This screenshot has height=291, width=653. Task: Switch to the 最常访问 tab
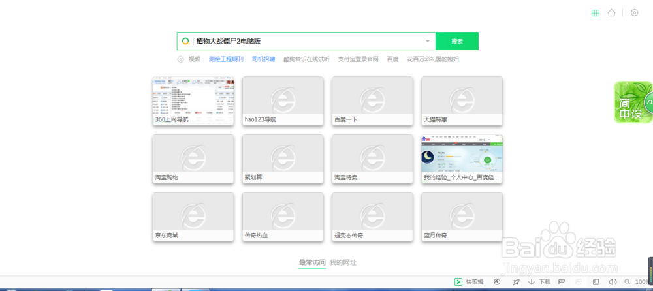pyautogui.click(x=312, y=262)
